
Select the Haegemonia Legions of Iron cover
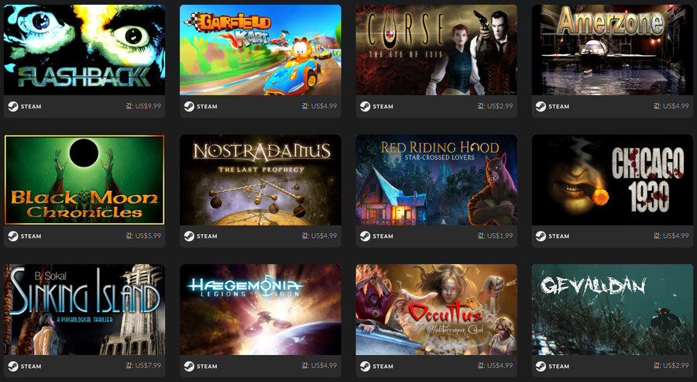pyautogui.click(x=260, y=309)
